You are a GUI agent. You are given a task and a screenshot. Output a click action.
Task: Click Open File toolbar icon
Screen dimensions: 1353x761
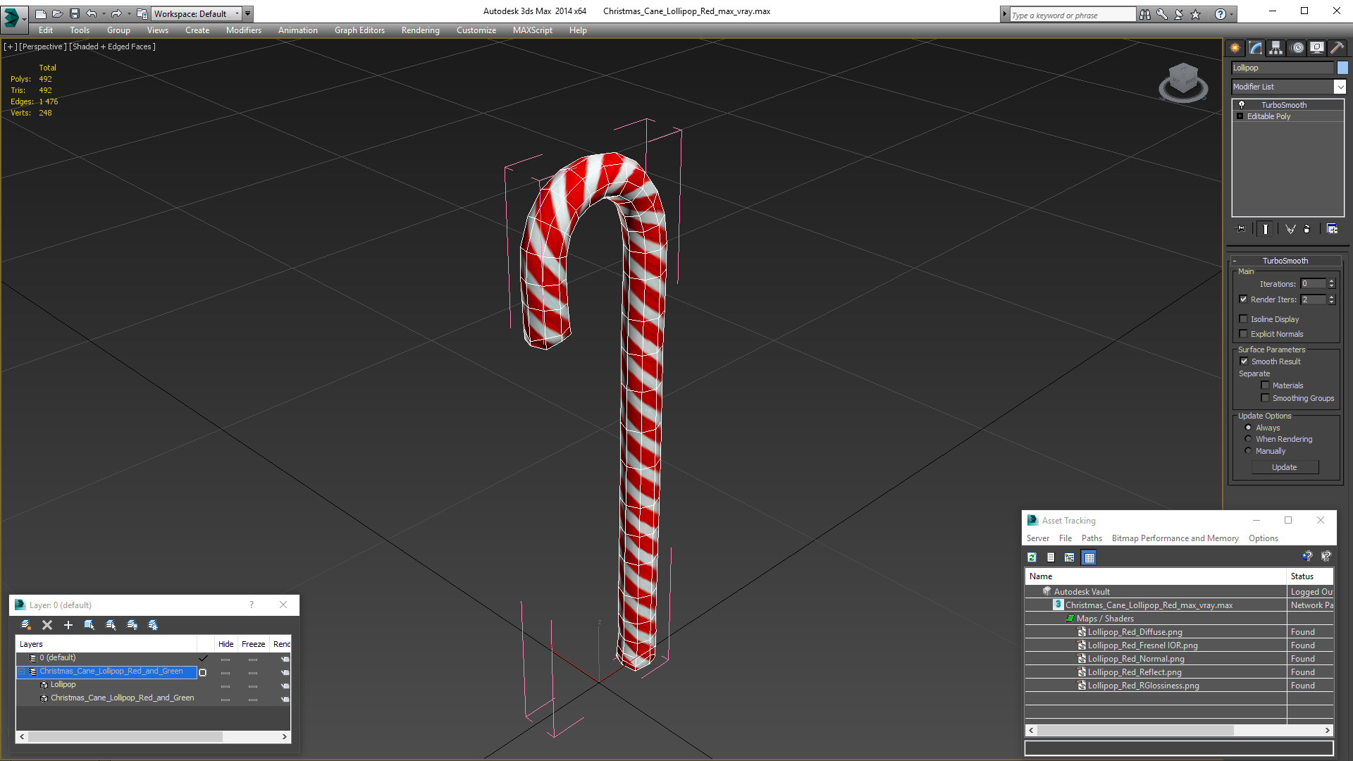pyautogui.click(x=58, y=13)
